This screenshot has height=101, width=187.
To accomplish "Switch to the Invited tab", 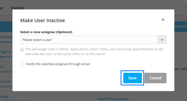I will [18, 8].
